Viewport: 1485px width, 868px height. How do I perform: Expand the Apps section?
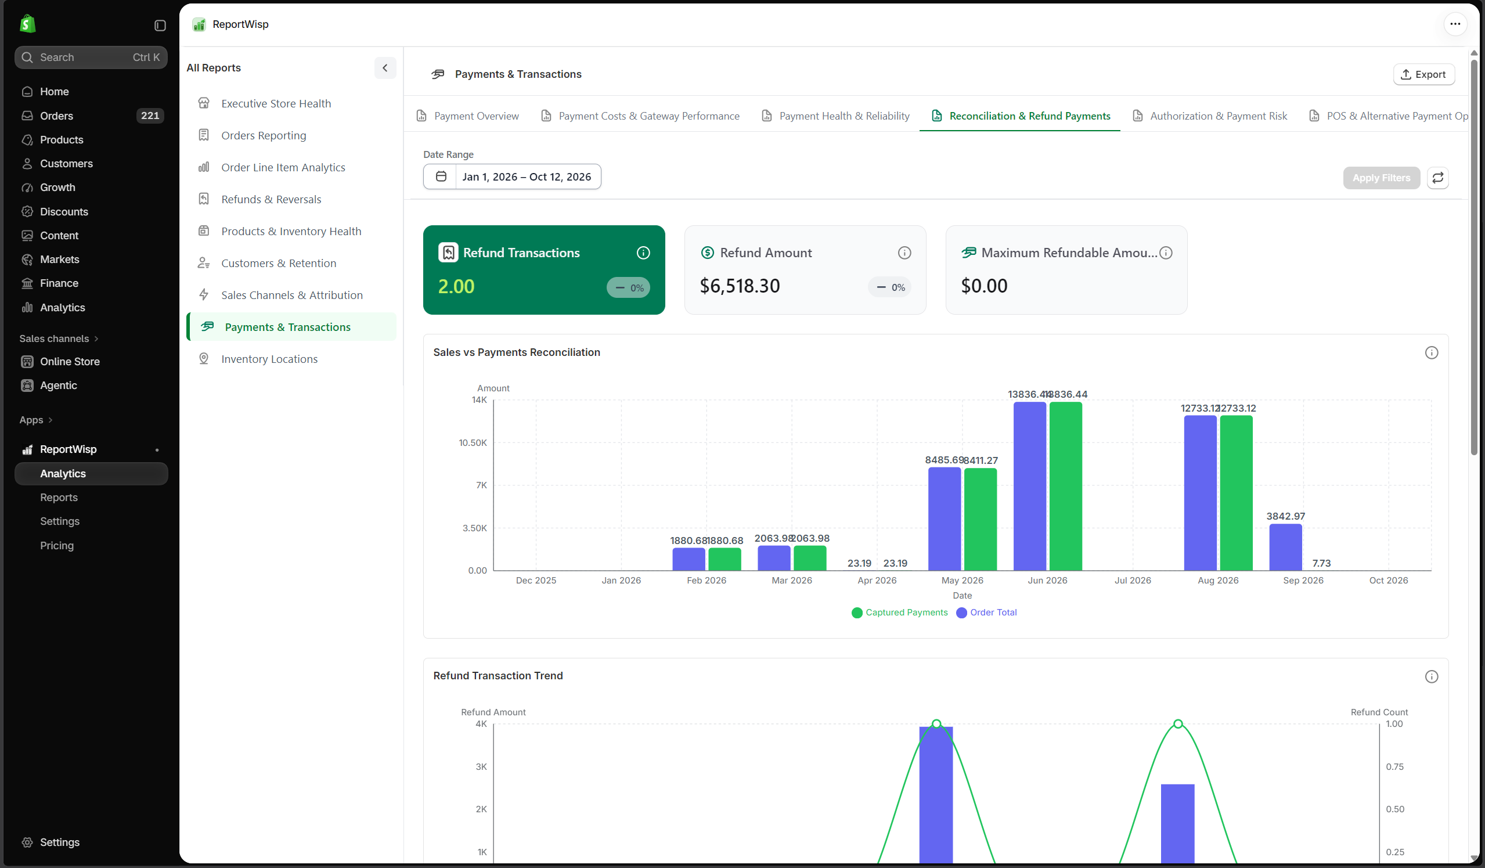tap(36, 420)
